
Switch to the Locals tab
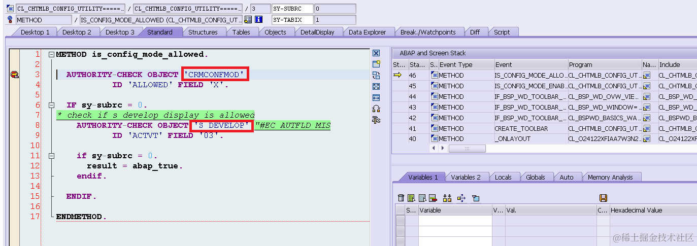(x=503, y=177)
